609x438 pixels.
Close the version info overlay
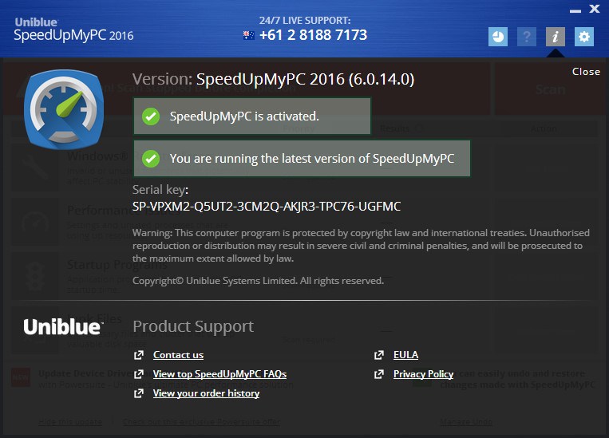tap(586, 72)
